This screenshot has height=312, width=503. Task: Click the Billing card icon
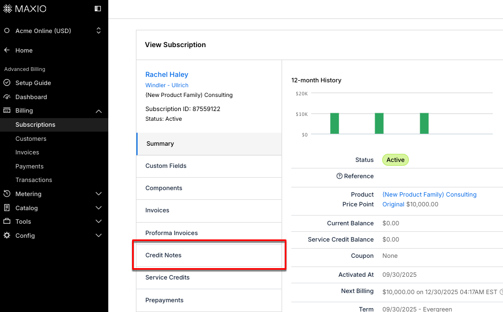(7, 110)
